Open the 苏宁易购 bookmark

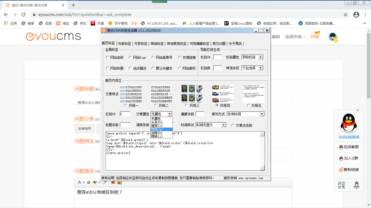point(118,23)
